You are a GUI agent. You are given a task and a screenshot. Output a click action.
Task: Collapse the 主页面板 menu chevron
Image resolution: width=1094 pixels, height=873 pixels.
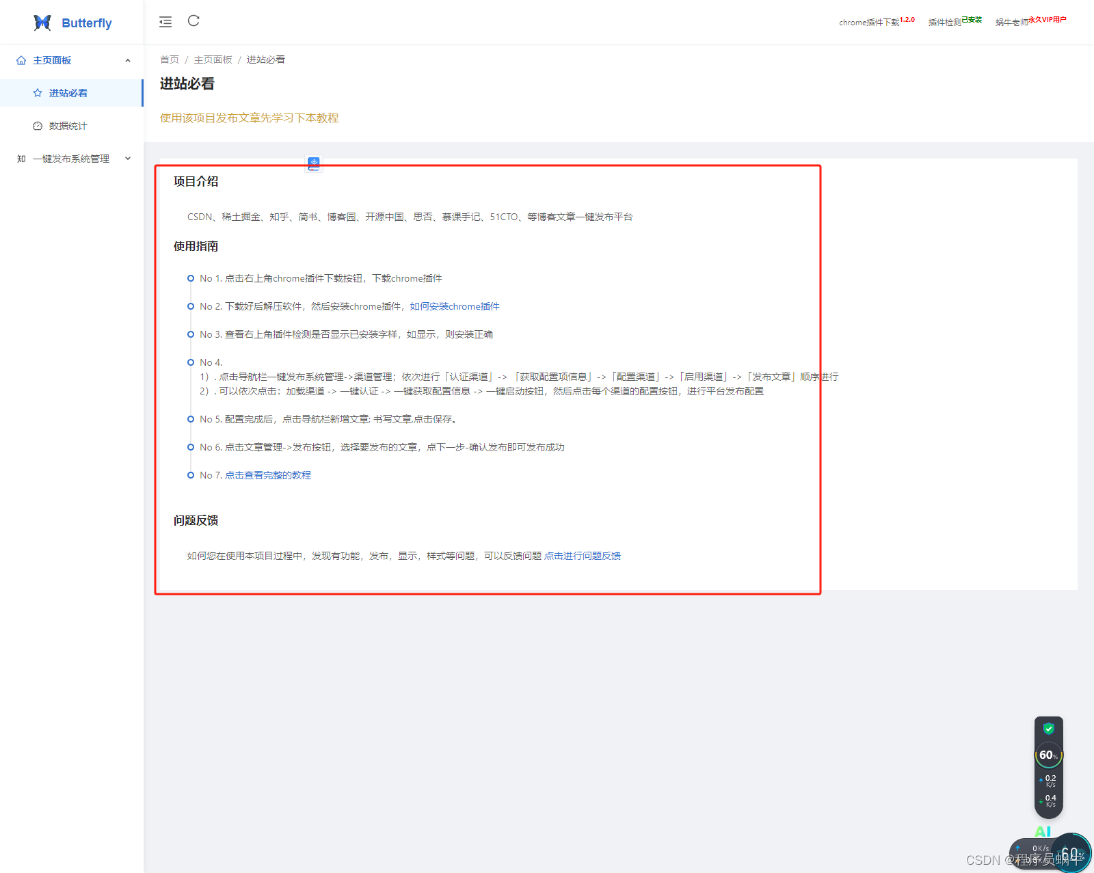point(128,60)
